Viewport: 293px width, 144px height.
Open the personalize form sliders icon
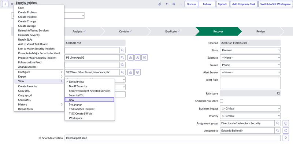(x=174, y=4)
